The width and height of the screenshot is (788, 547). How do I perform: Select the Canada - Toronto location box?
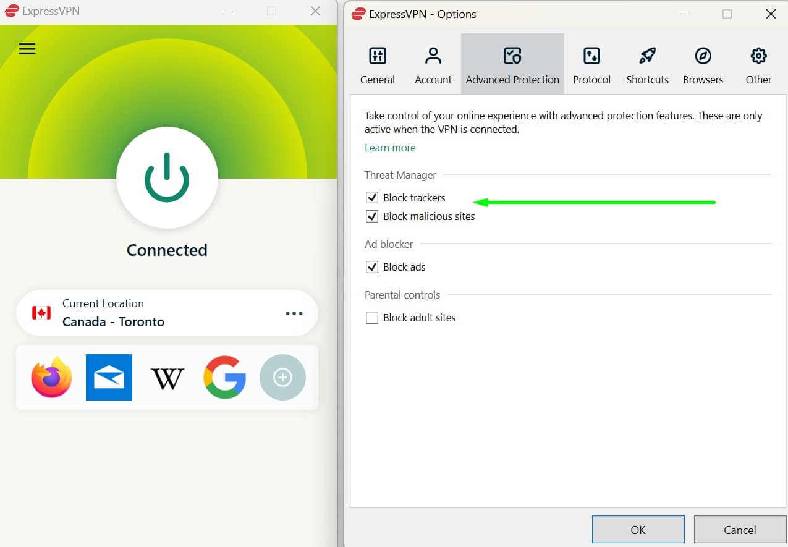167,313
